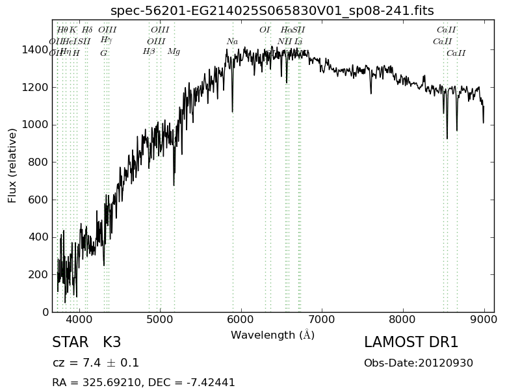Select the 400 flux tick label

38,237
